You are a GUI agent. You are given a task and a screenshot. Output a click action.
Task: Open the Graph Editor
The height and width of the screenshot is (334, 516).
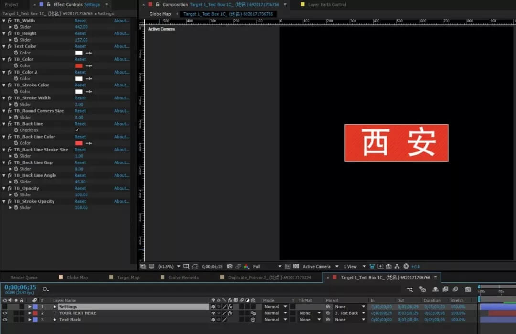pyautogui.click(x=467, y=289)
